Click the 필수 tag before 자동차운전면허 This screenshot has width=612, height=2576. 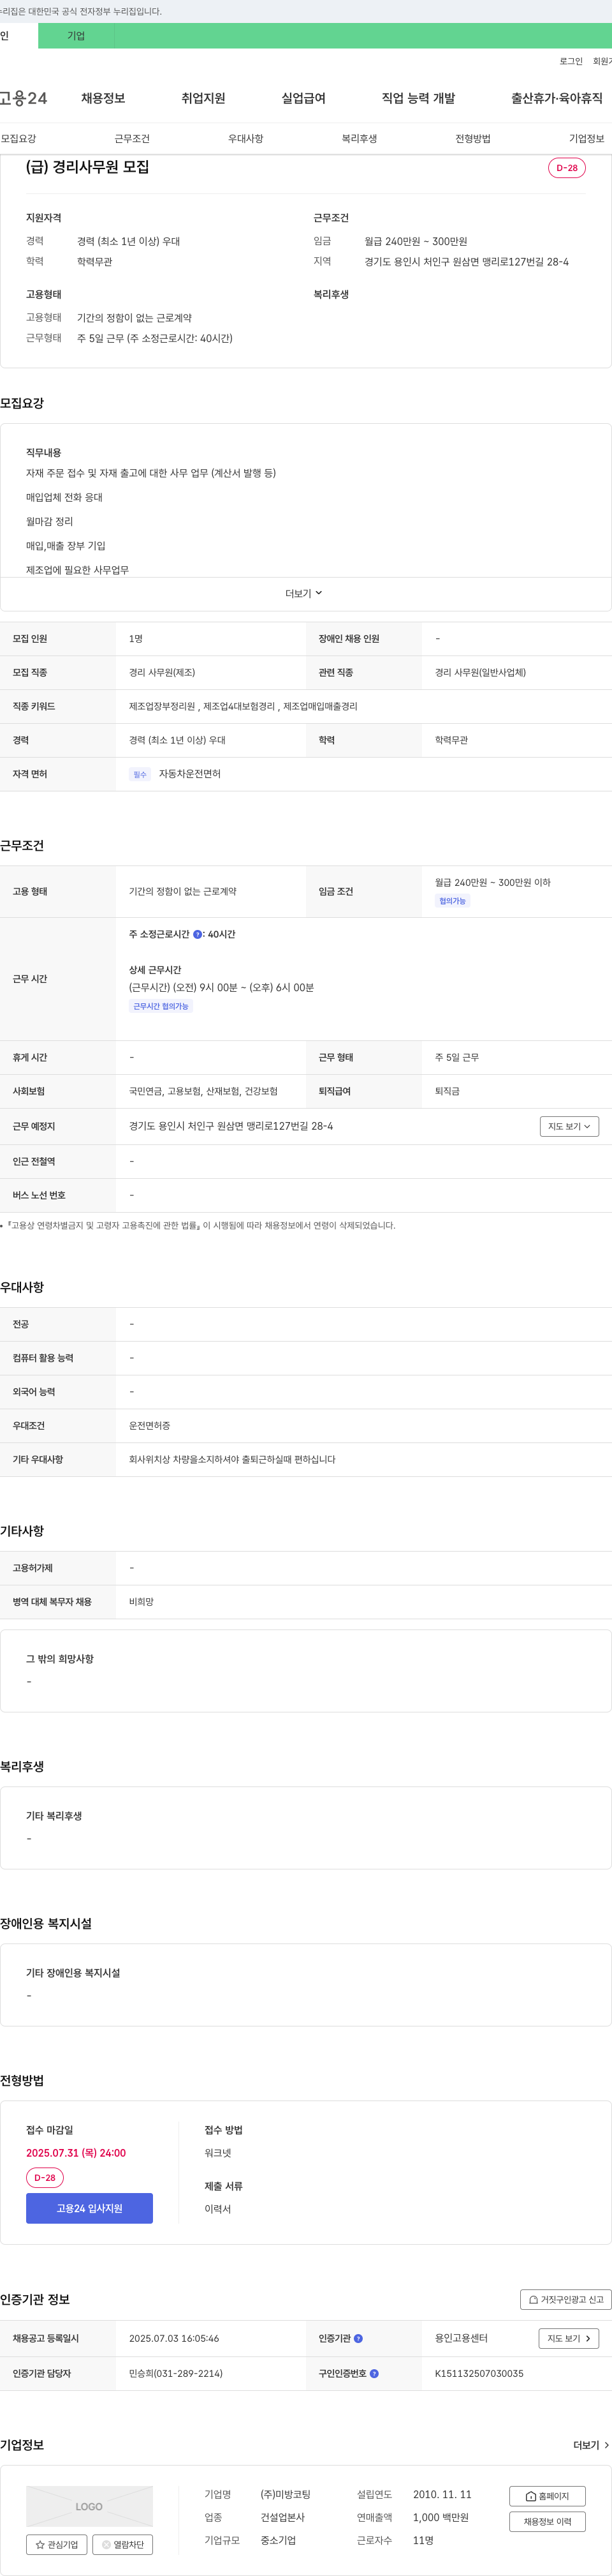click(140, 774)
